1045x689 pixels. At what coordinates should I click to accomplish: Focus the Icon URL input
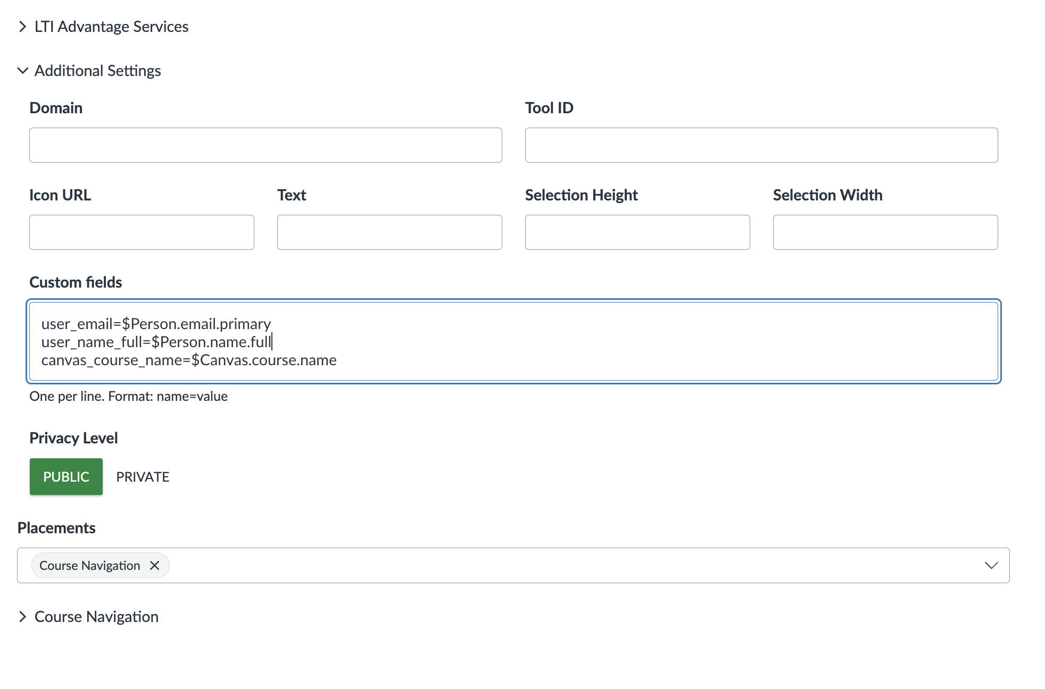141,232
